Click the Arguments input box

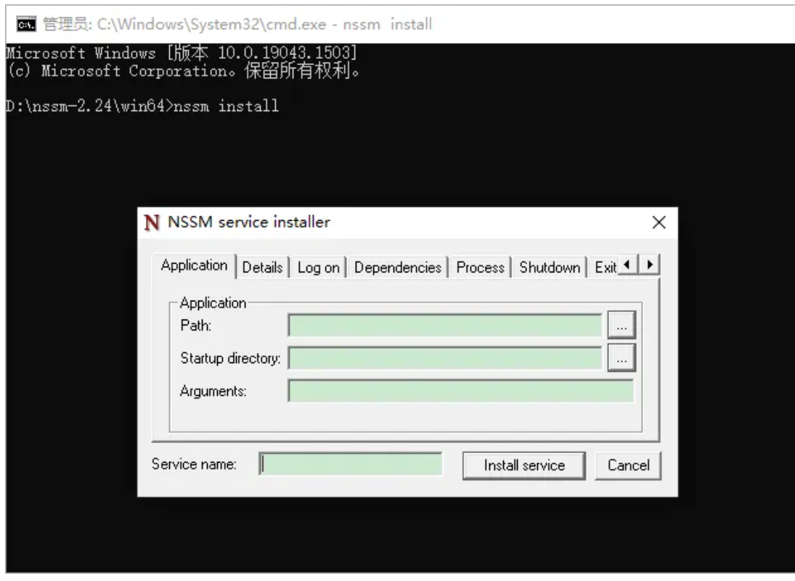tap(460, 390)
